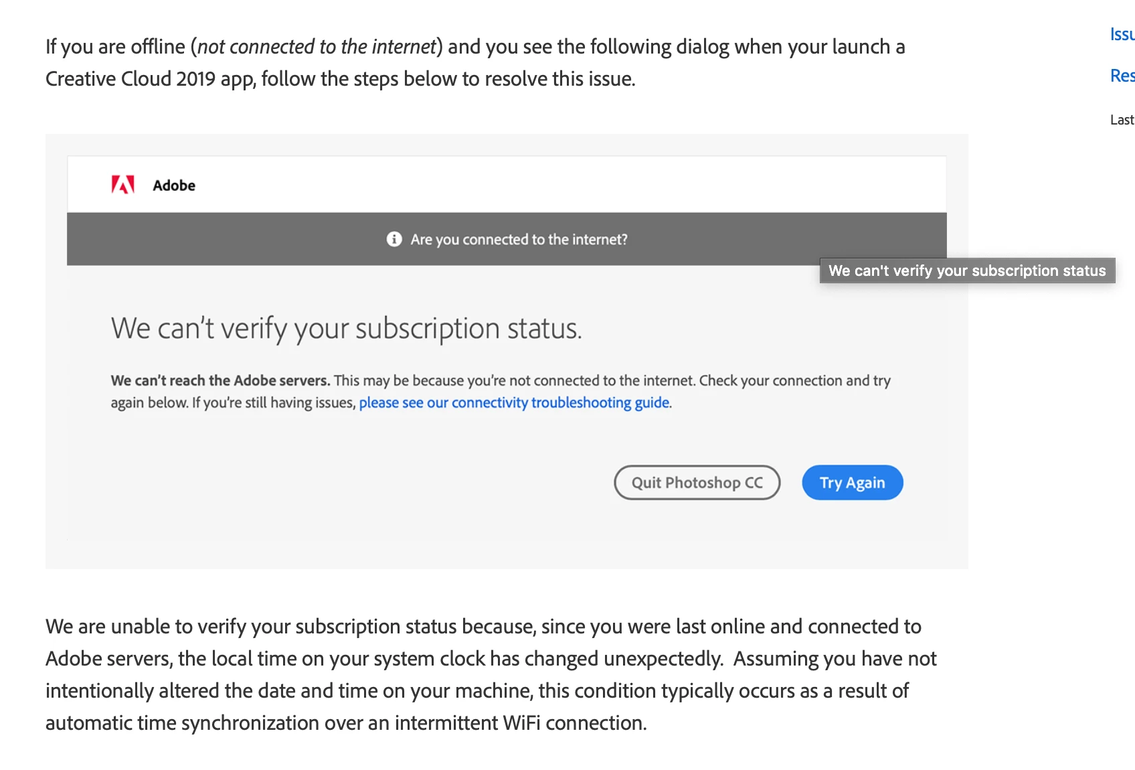
Task: Click the 'Are you connected to the internet?' banner
Action: pyautogui.click(x=507, y=239)
